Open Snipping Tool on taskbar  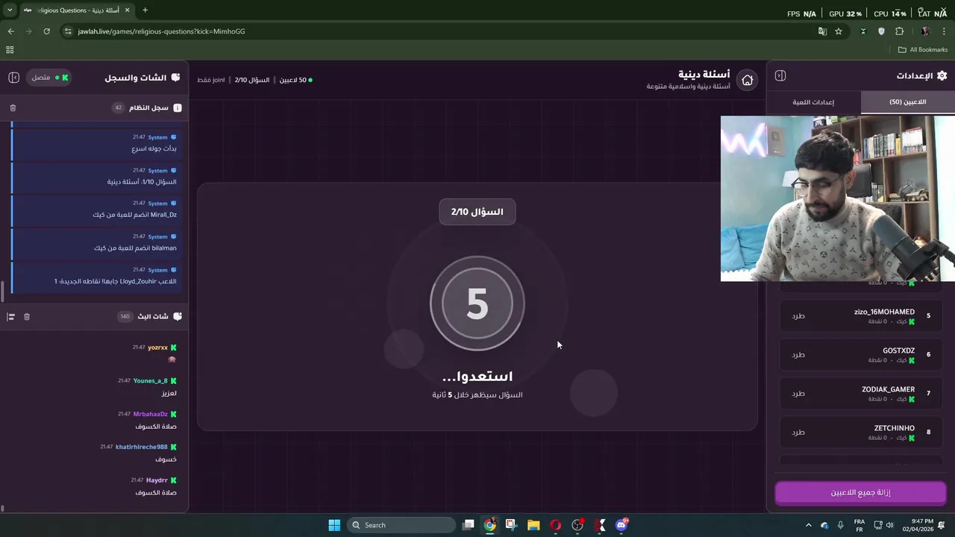tap(511, 525)
